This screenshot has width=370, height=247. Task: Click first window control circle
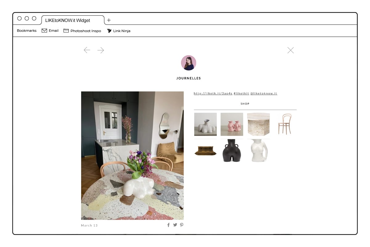click(19, 19)
